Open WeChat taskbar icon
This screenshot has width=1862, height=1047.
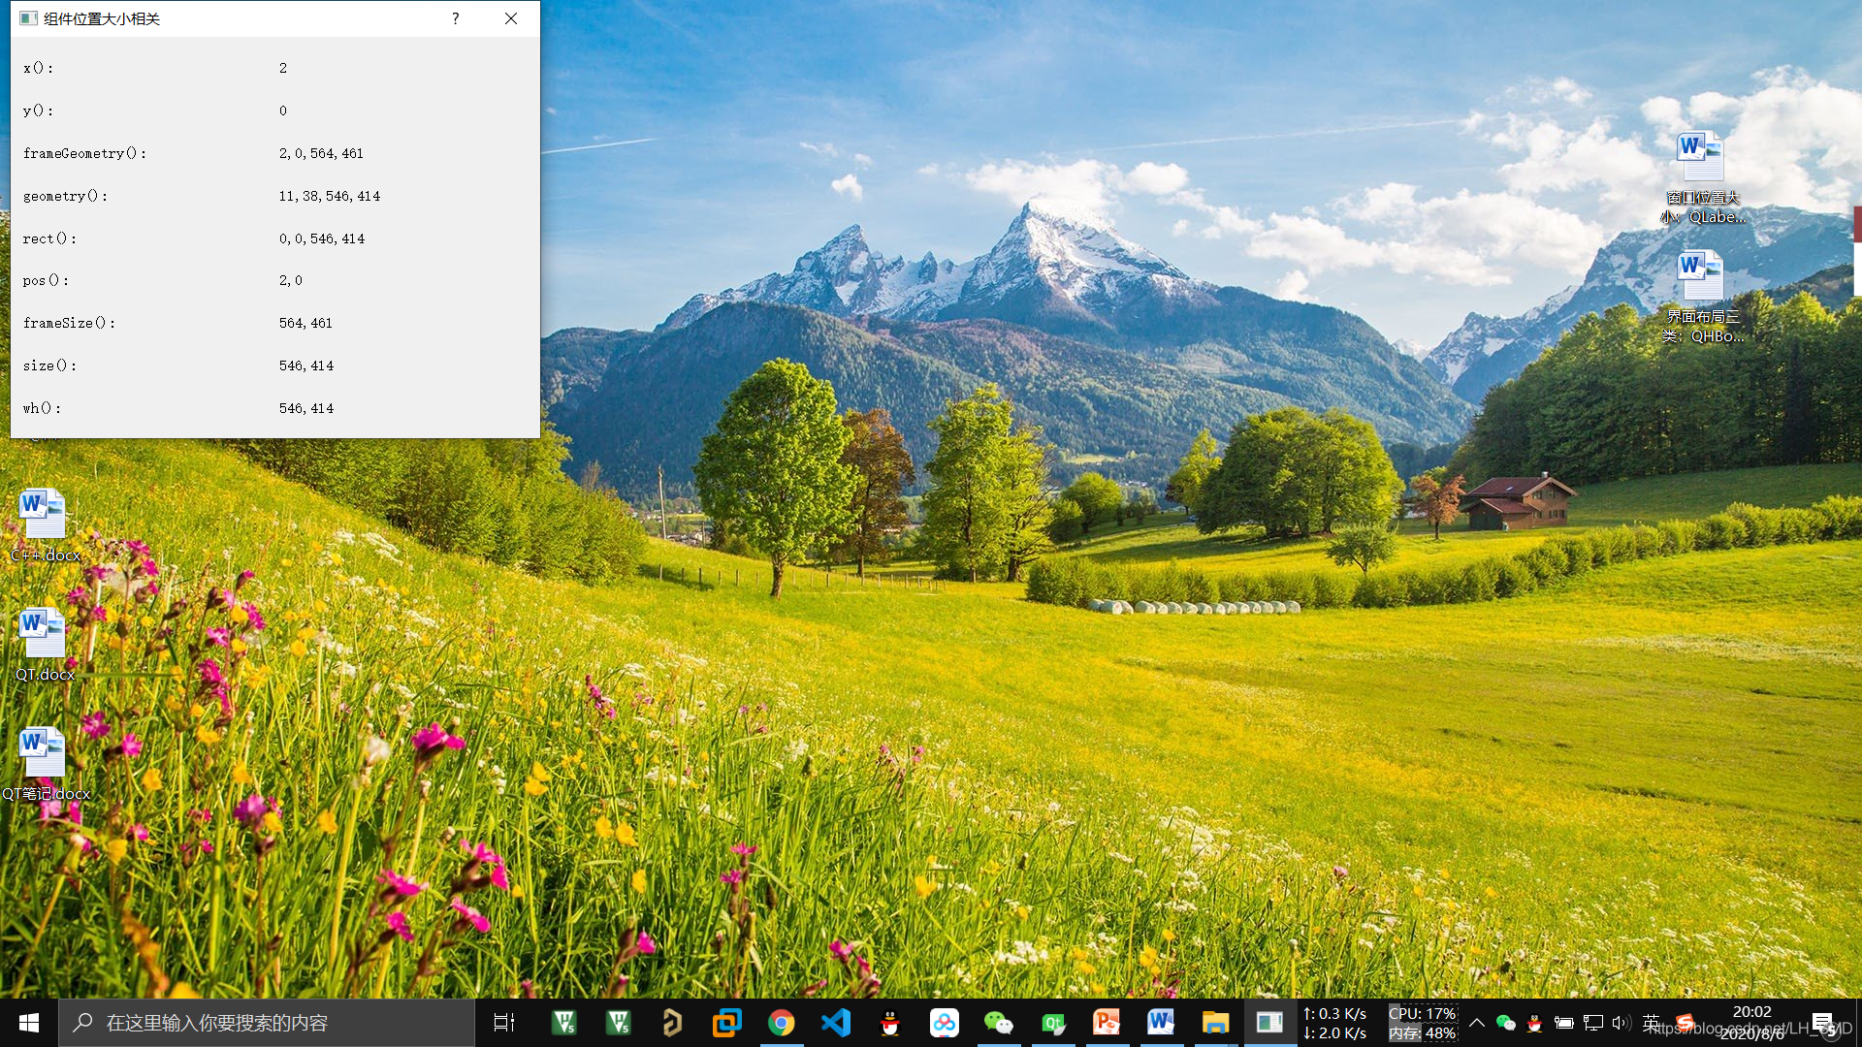point(998,1023)
